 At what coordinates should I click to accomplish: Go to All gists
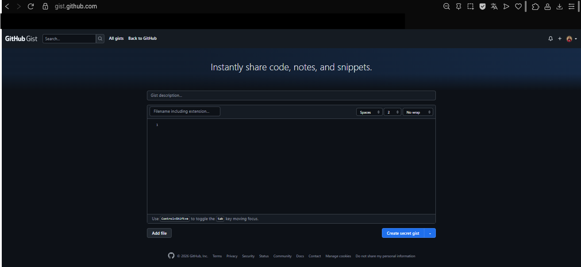116,38
